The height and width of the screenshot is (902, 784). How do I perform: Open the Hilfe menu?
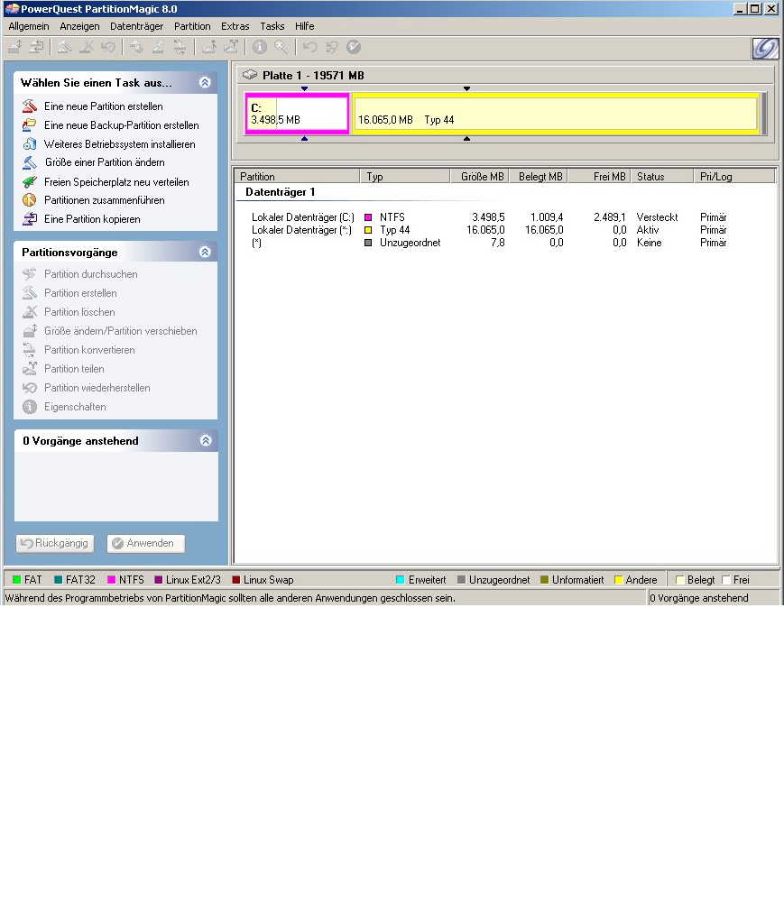(304, 26)
